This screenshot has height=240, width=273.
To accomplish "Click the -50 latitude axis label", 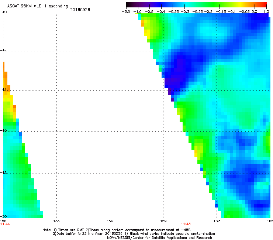I will point(3,216).
